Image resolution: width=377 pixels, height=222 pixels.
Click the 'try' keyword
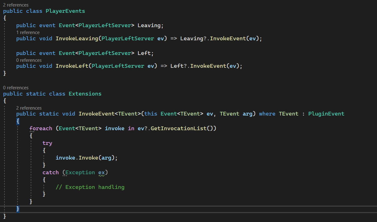[x=47, y=143]
